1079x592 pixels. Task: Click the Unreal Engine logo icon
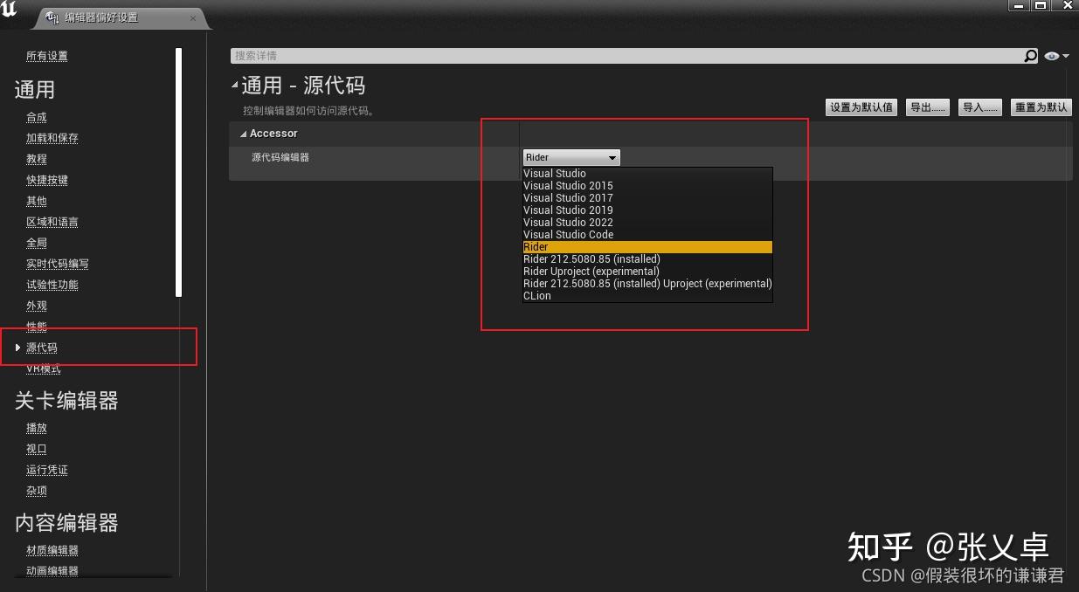tap(9, 10)
